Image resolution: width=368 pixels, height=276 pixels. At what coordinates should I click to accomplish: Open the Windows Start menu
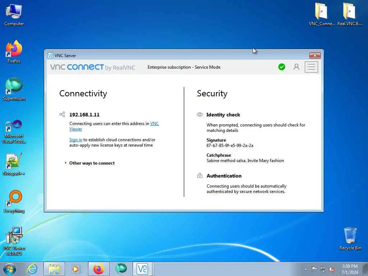[10, 269]
